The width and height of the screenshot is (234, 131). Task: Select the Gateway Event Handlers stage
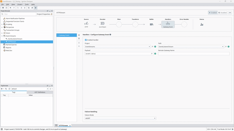pyautogui.click(x=168, y=24)
